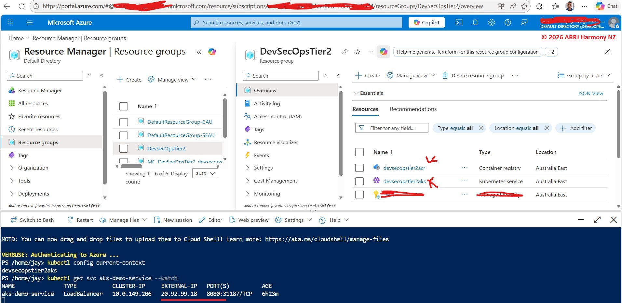Open the notifications bell
This screenshot has height=303, width=622.
[475, 22]
